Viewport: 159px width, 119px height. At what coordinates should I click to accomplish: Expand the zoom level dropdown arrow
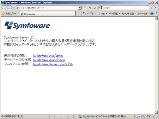153,116
